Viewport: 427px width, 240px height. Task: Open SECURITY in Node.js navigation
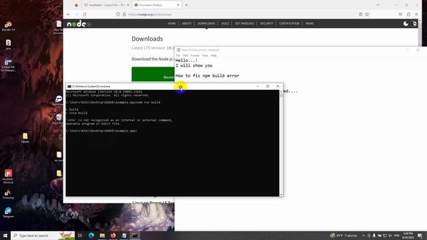point(267,23)
